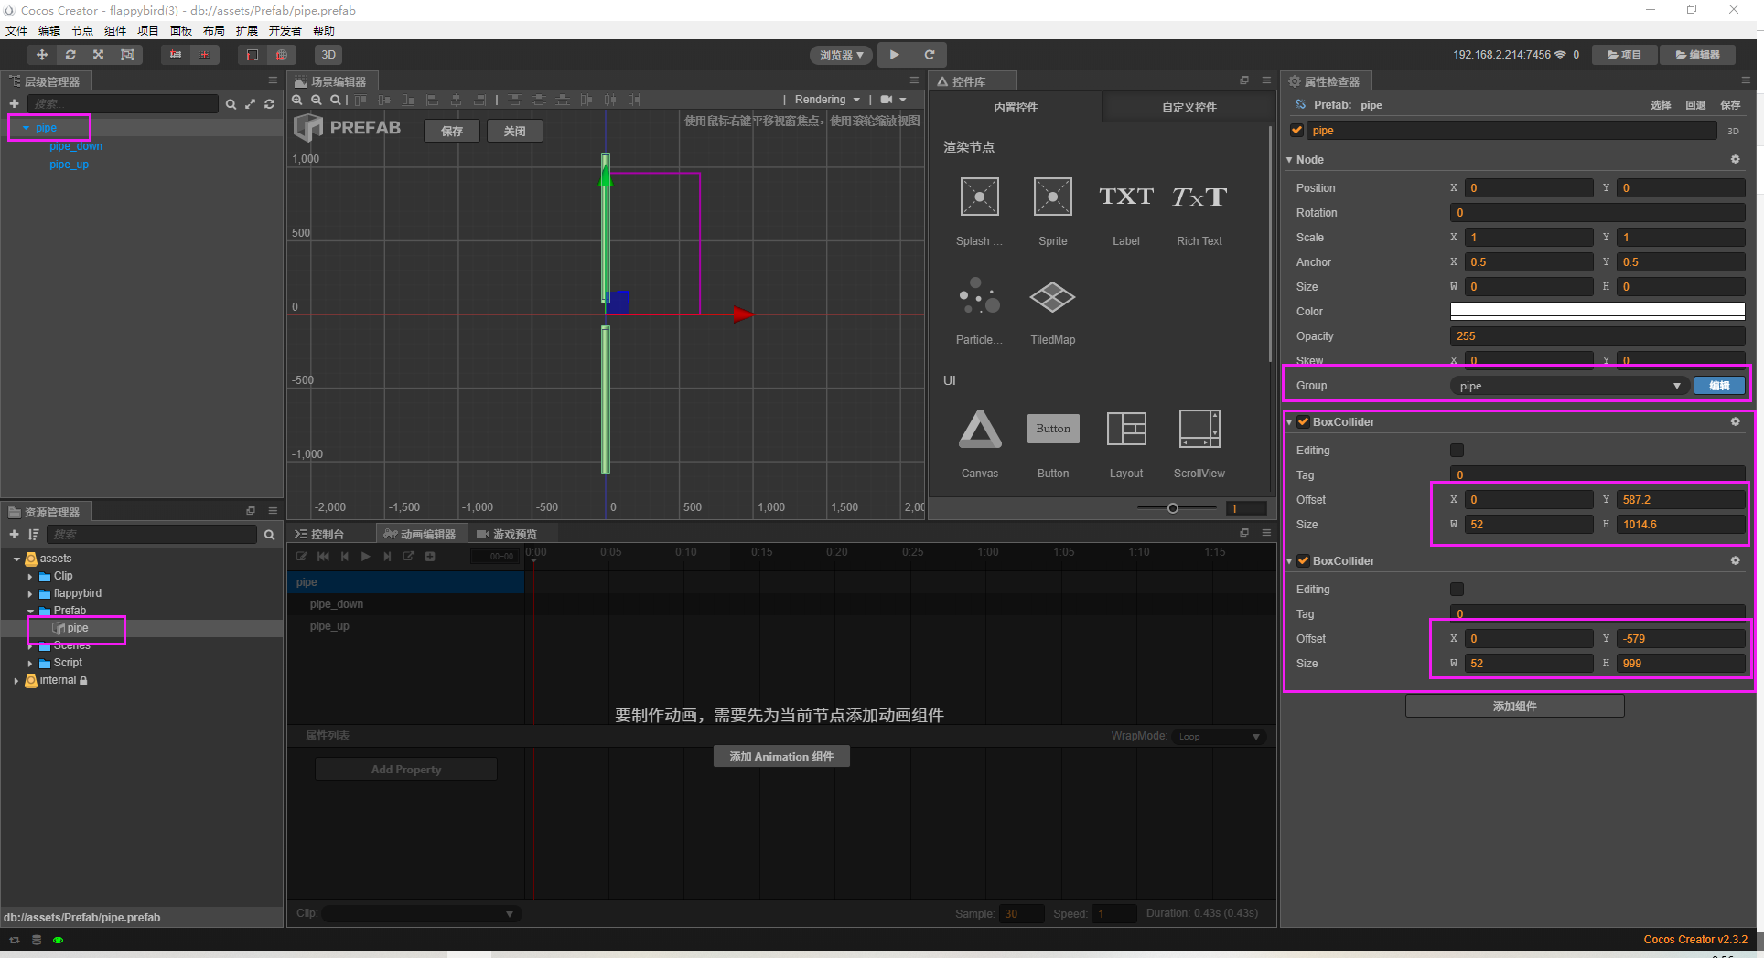This screenshot has width=1764, height=958.
Task: Expand all nodes in hierarchy panel
Action: pyautogui.click(x=251, y=104)
